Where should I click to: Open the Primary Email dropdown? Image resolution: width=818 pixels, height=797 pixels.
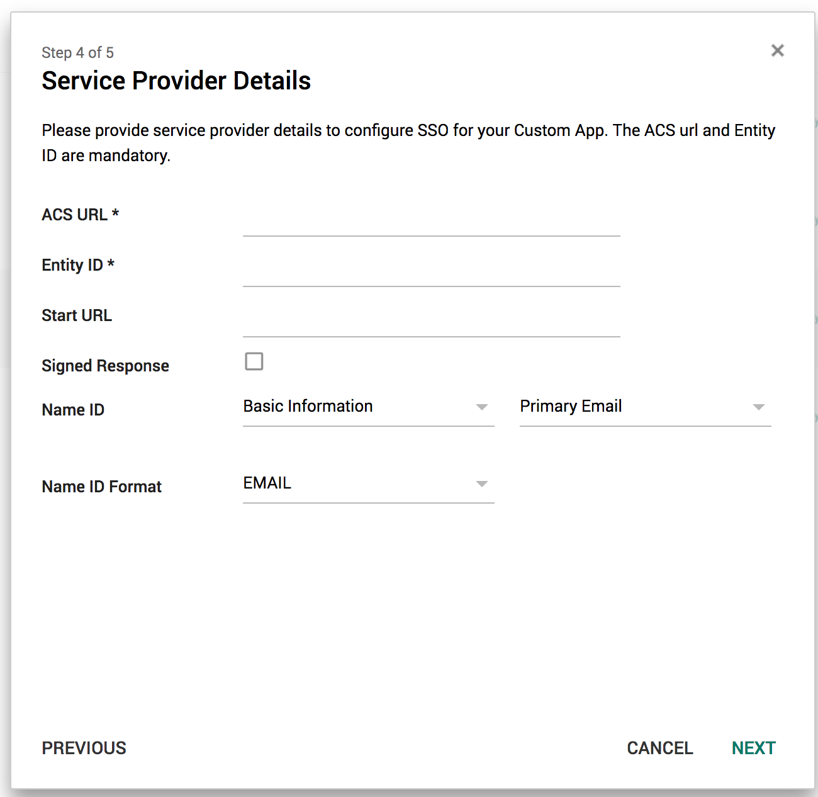(636, 407)
